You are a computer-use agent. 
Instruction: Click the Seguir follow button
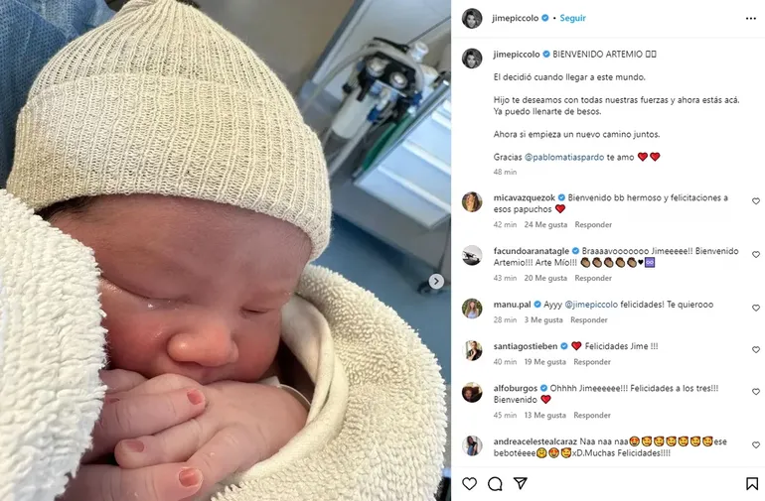(x=573, y=18)
